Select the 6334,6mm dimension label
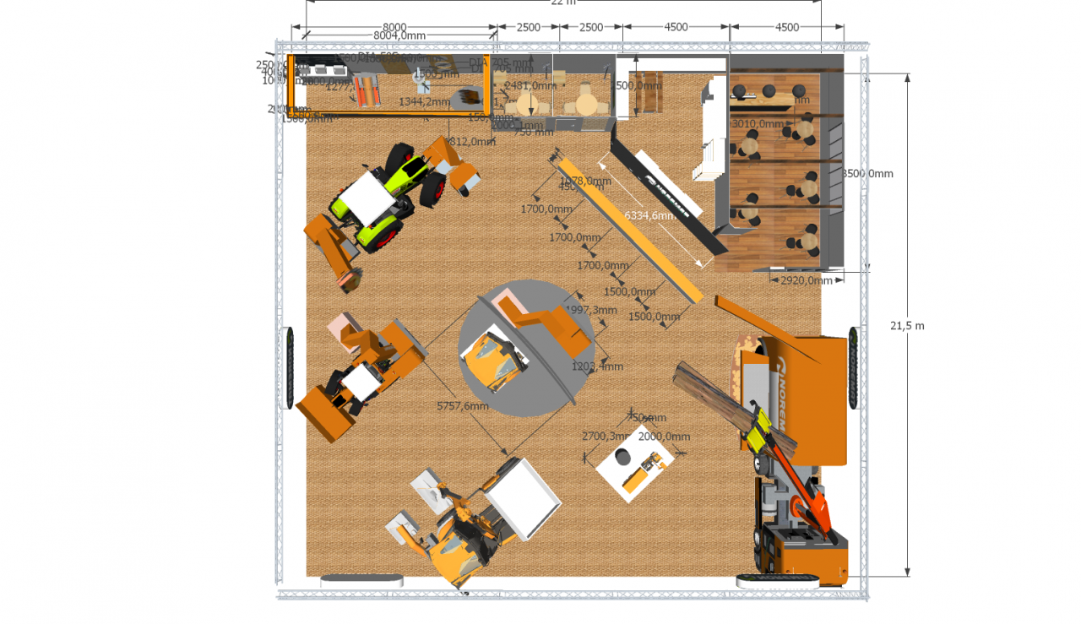Image resolution: width=1081 pixels, height=624 pixels. (x=650, y=216)
